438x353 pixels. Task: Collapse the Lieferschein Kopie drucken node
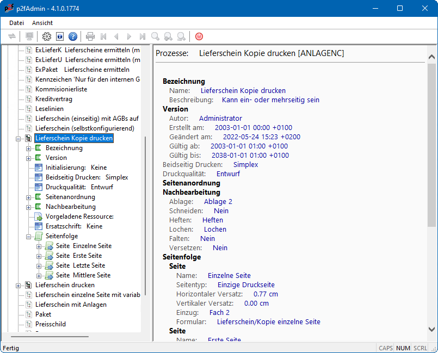coord(19,138)
